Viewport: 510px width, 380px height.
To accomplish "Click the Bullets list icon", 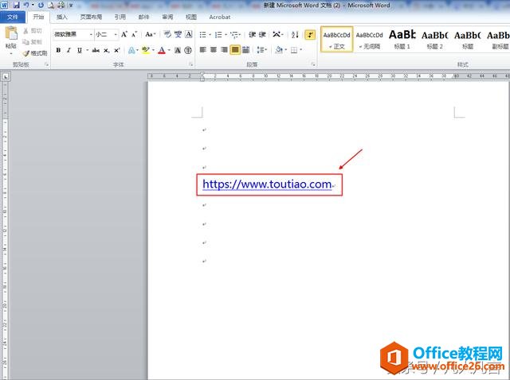I will (x=202, y=34).
